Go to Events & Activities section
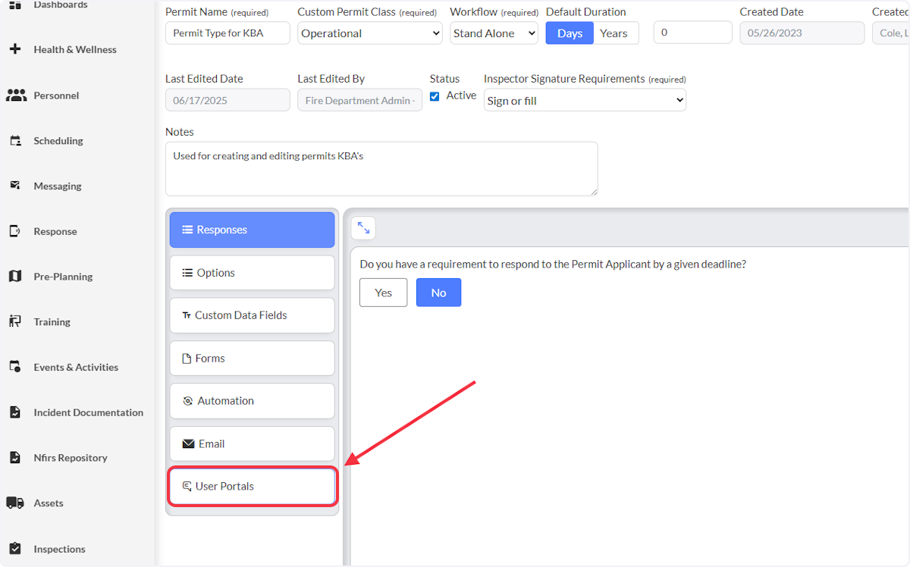The image size is (910, 567). coord(76,367)
